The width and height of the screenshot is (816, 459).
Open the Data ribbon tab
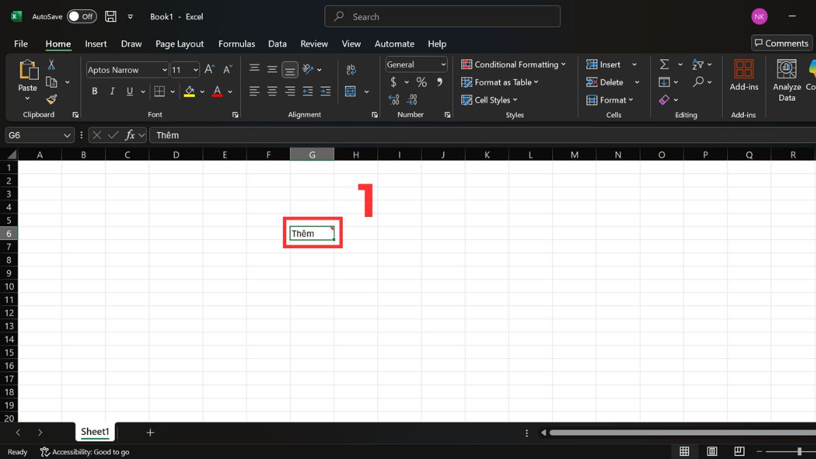pyautogui.click(x=277, y=44)
